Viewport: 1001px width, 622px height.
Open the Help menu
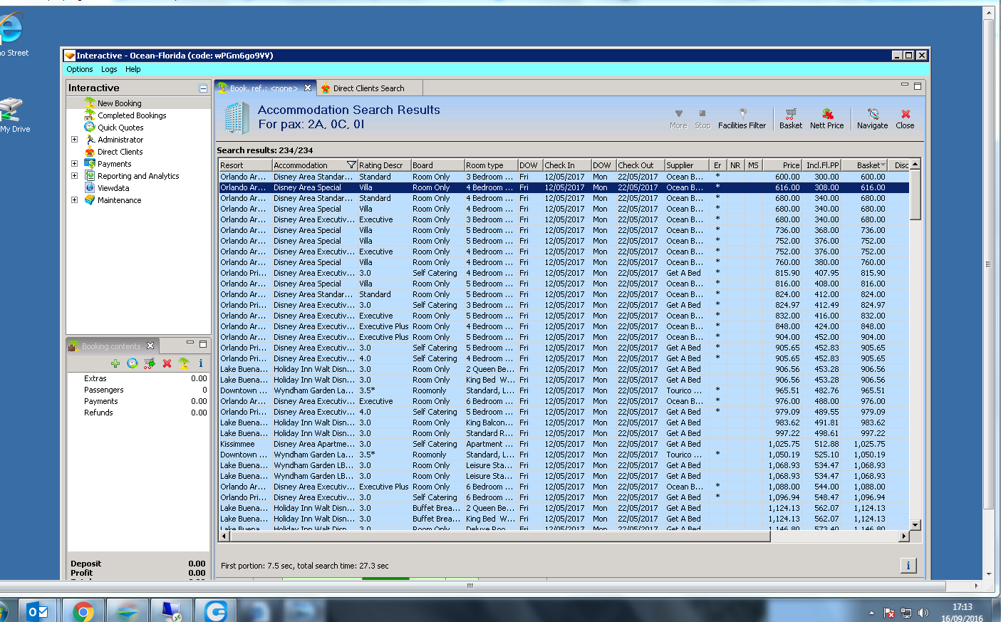(x=133, y=69)
